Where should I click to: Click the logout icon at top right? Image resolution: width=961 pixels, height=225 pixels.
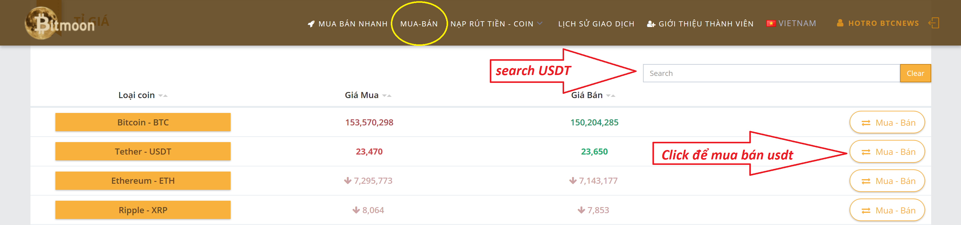[933, 23]
